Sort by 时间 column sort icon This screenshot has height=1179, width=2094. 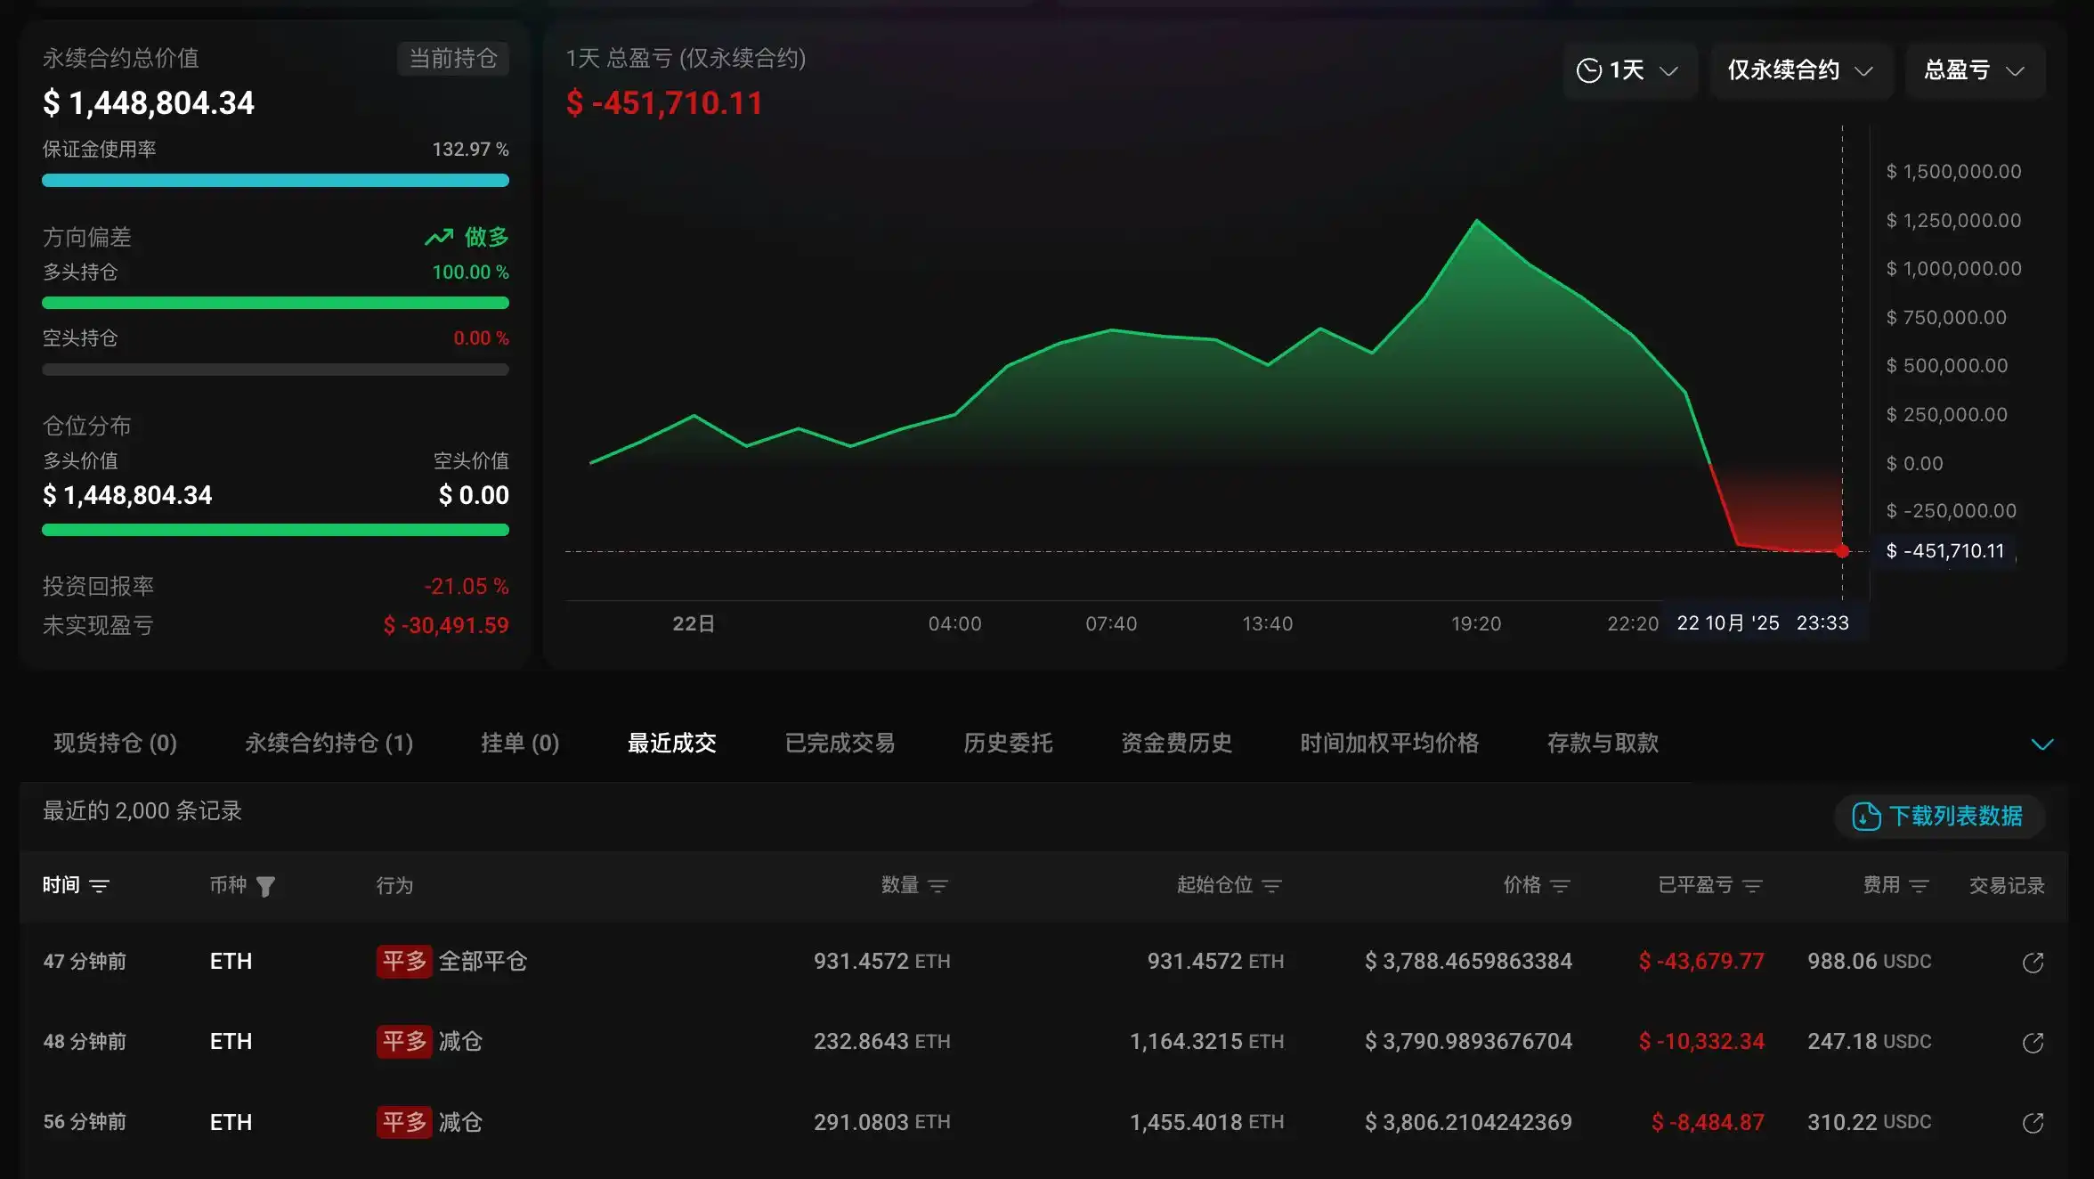click(x=100, y=886)
